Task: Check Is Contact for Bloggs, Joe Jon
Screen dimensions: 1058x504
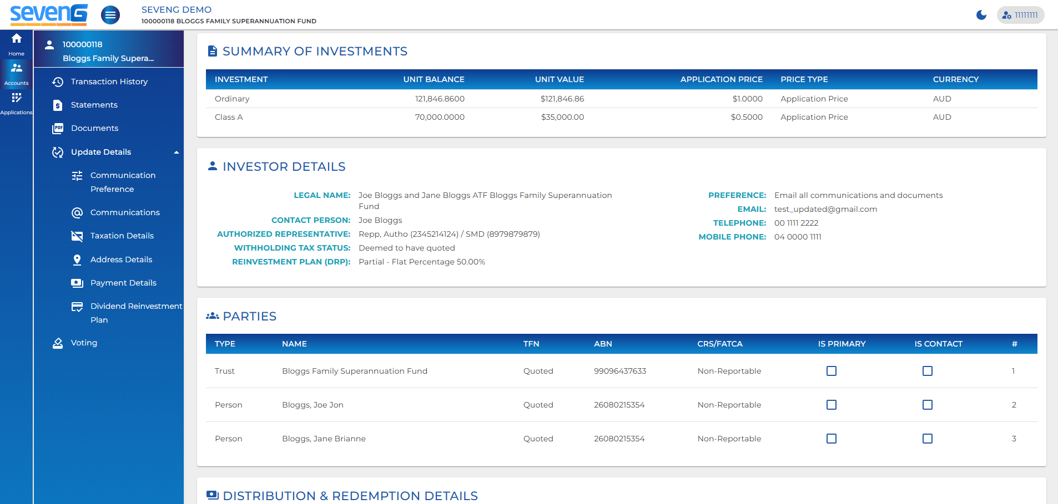Action: pos(928,405)
